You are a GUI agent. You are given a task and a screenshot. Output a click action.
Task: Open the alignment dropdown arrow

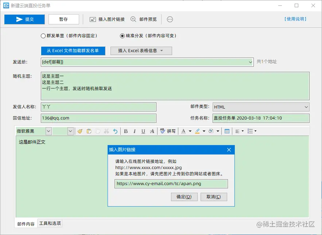[x=243, y=131]
